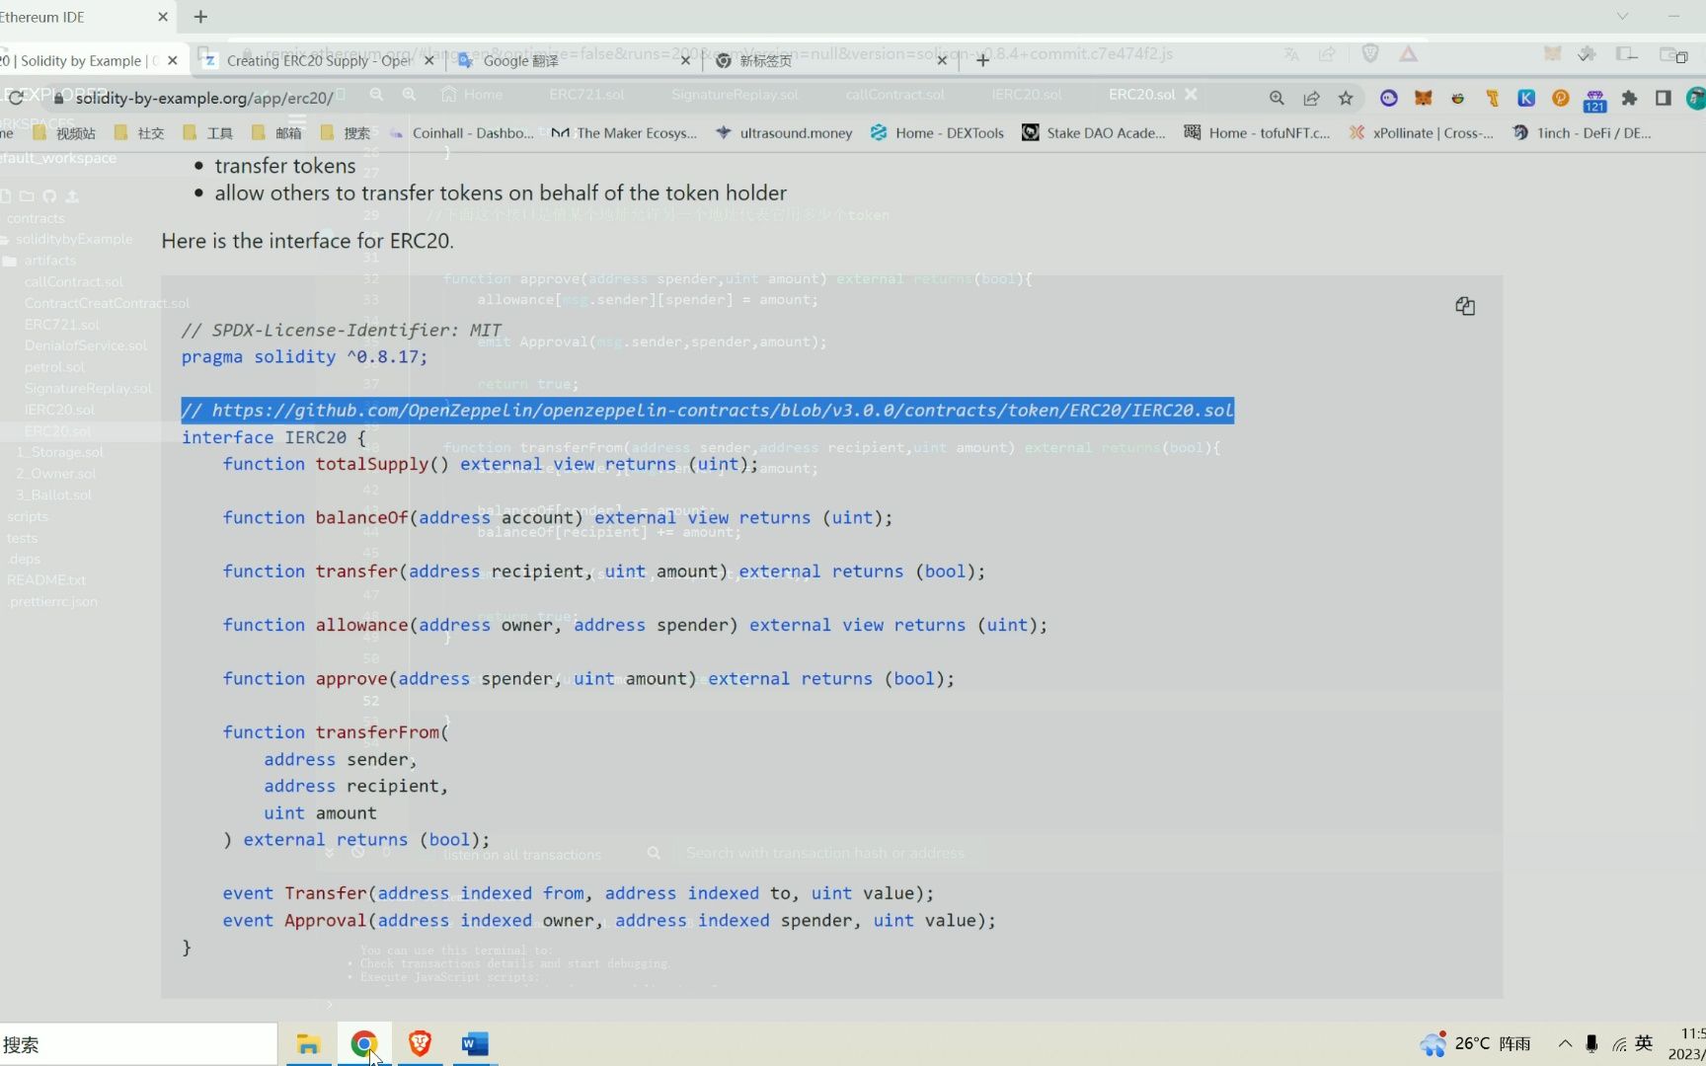Open the Home - tofuNFT bookmark

click(1257, 132)
